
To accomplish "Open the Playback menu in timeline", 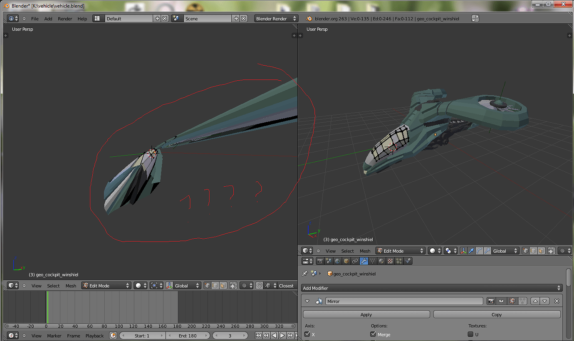I will tap(94, 336).
